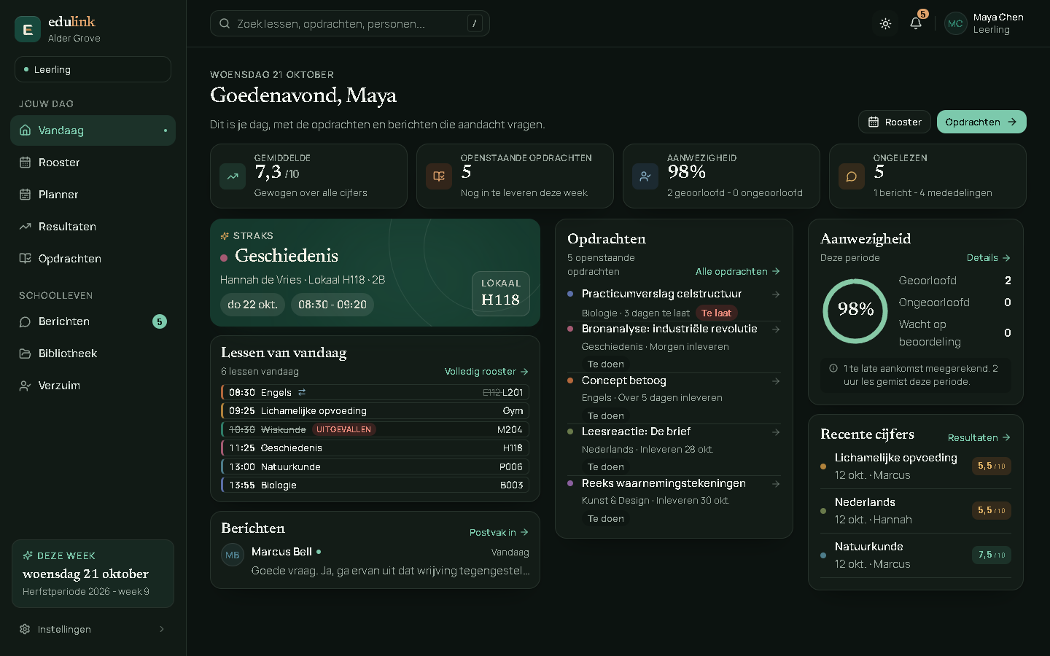Viewport: 1050px width, 656px height.
Task: Select the 10:30 Wiskunde uitgevallen lesson
Action: pos(375,429)
